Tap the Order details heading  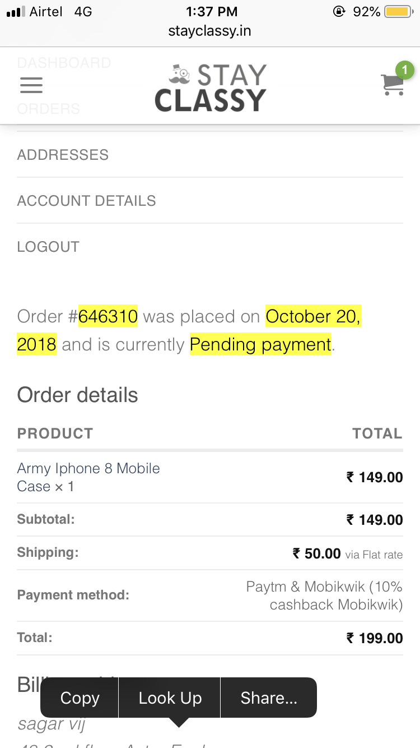coord(77,395)
